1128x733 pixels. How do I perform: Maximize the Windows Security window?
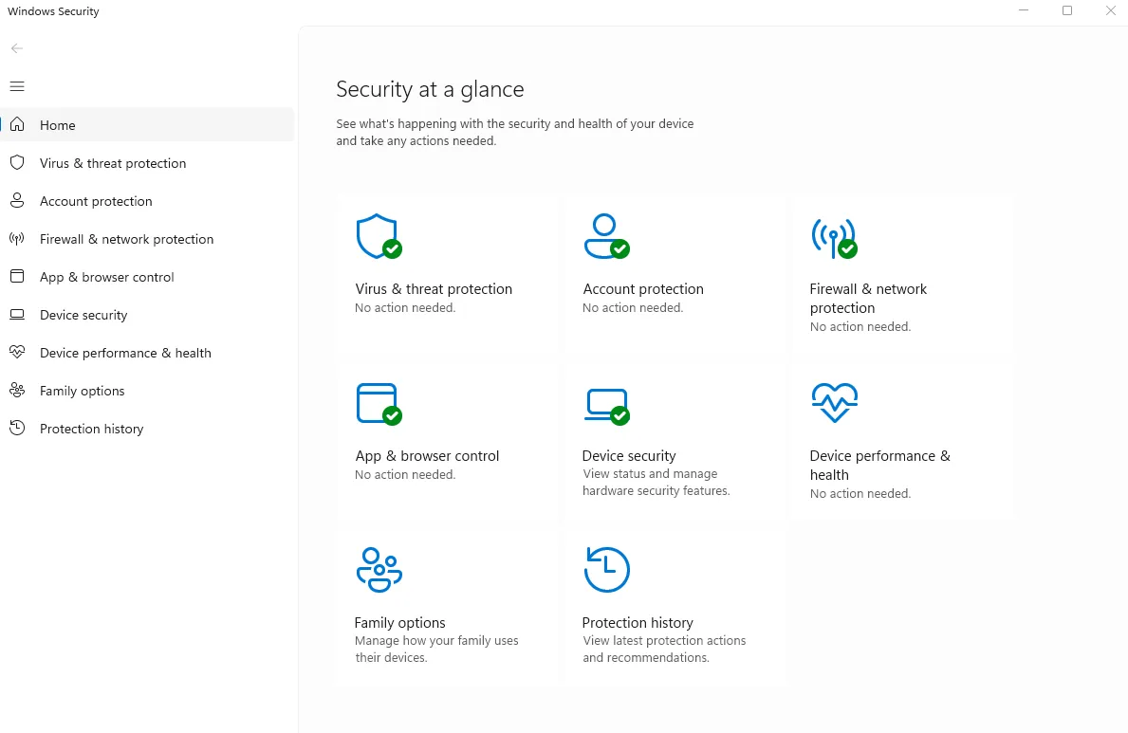1067,10
